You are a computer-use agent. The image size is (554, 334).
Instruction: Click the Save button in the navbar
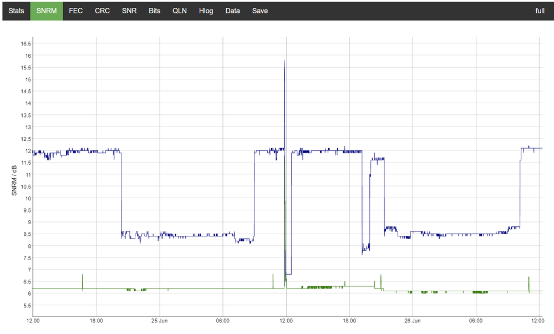pyautogui.click(x=260, y=11)
